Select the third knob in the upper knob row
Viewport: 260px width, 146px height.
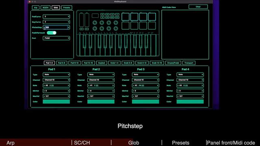(109, 23)
